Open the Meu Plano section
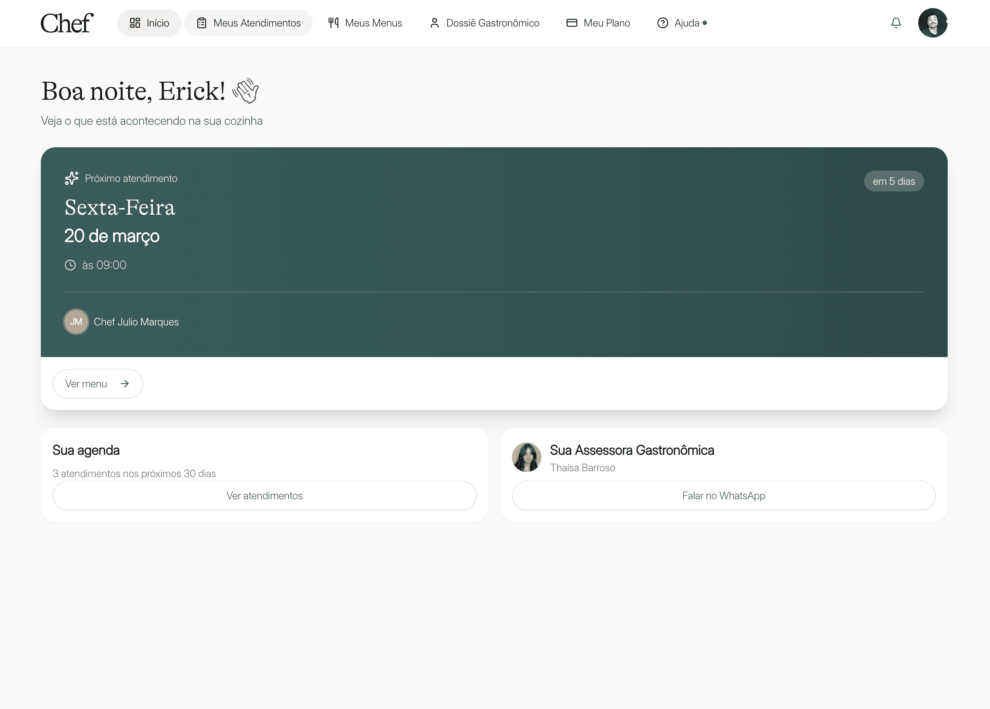990x709 pixels. pos(606,23)
